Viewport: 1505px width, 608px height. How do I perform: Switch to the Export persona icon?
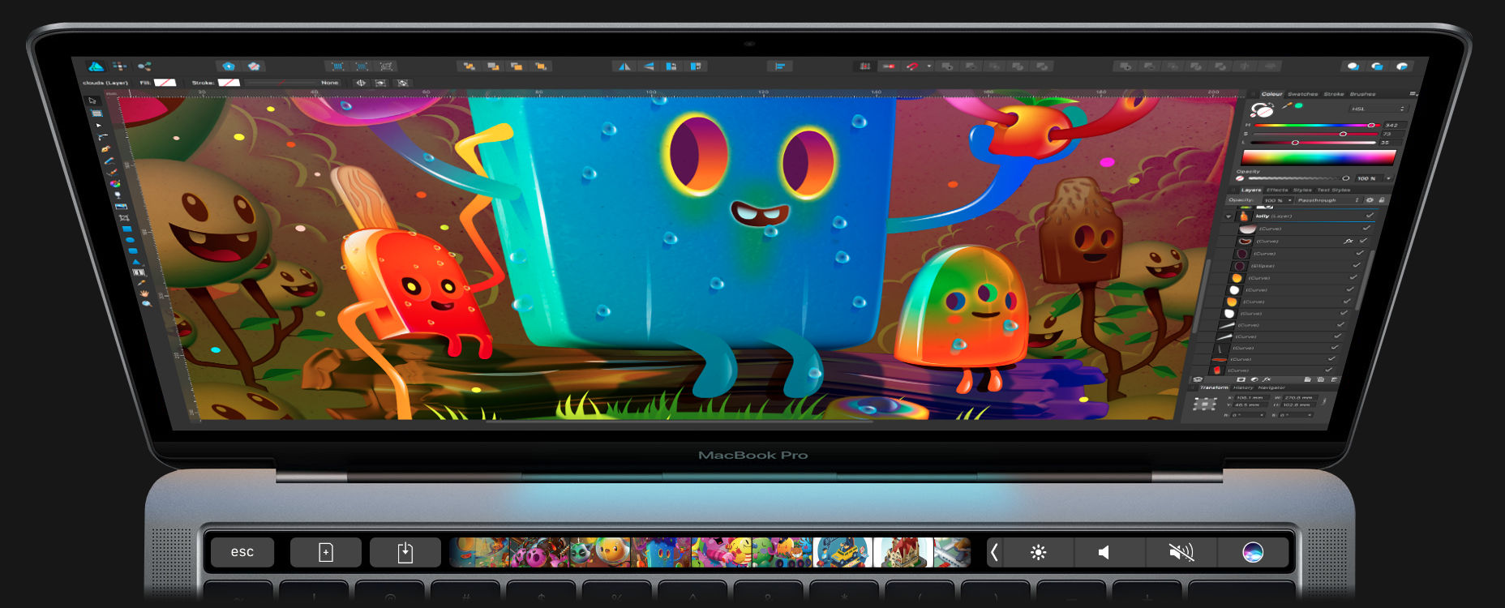(144, 66)
